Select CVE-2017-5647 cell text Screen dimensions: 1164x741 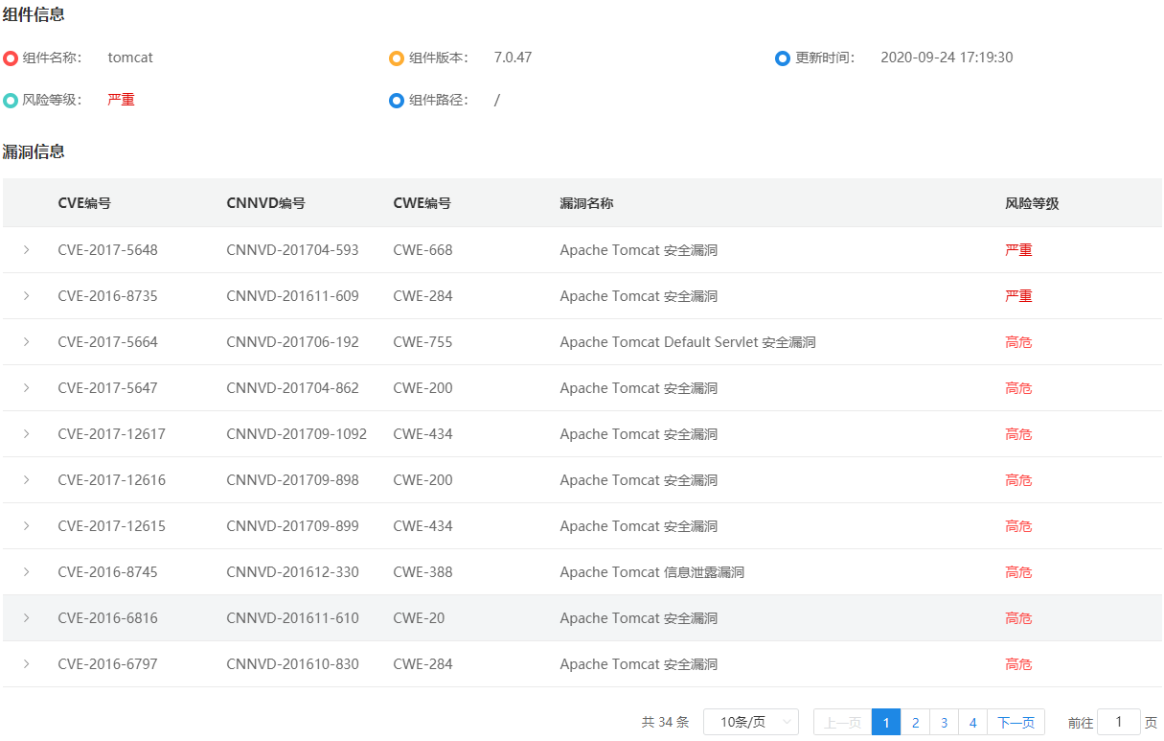pyautogui.click(x=107, y=388)
